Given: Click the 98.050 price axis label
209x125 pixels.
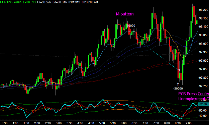Looking at the screenshot, I should (x=204, y=35).
